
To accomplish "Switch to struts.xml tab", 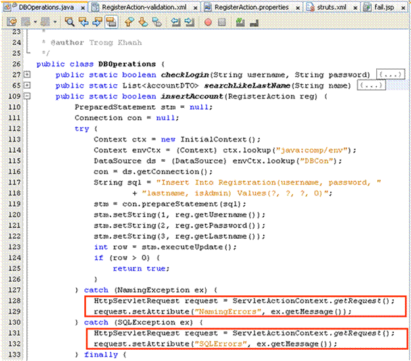I will [331, 7].
